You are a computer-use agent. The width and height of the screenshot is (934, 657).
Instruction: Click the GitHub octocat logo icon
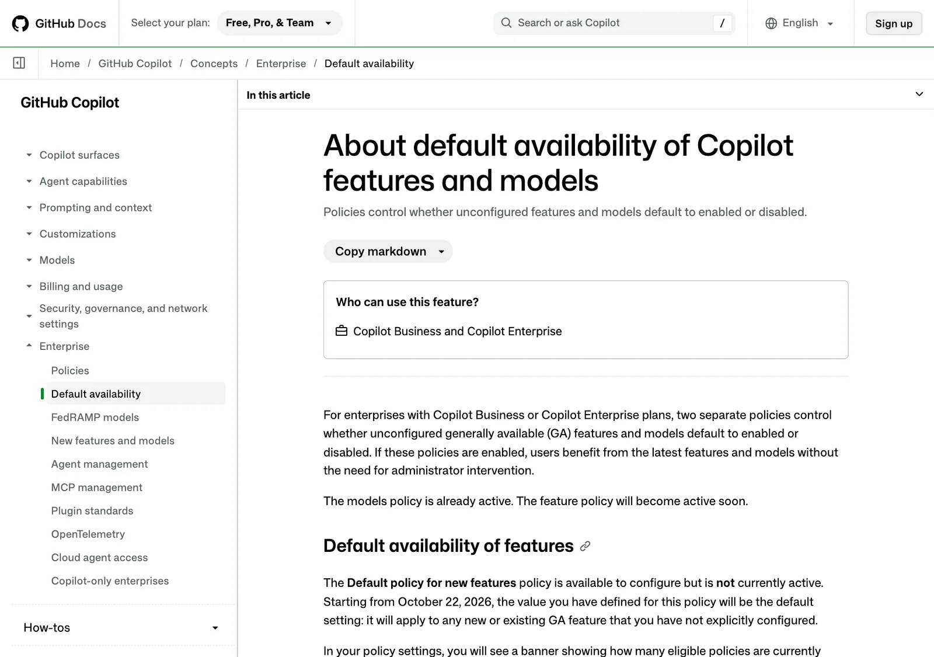pyautogui.click(x=20, y=23)
